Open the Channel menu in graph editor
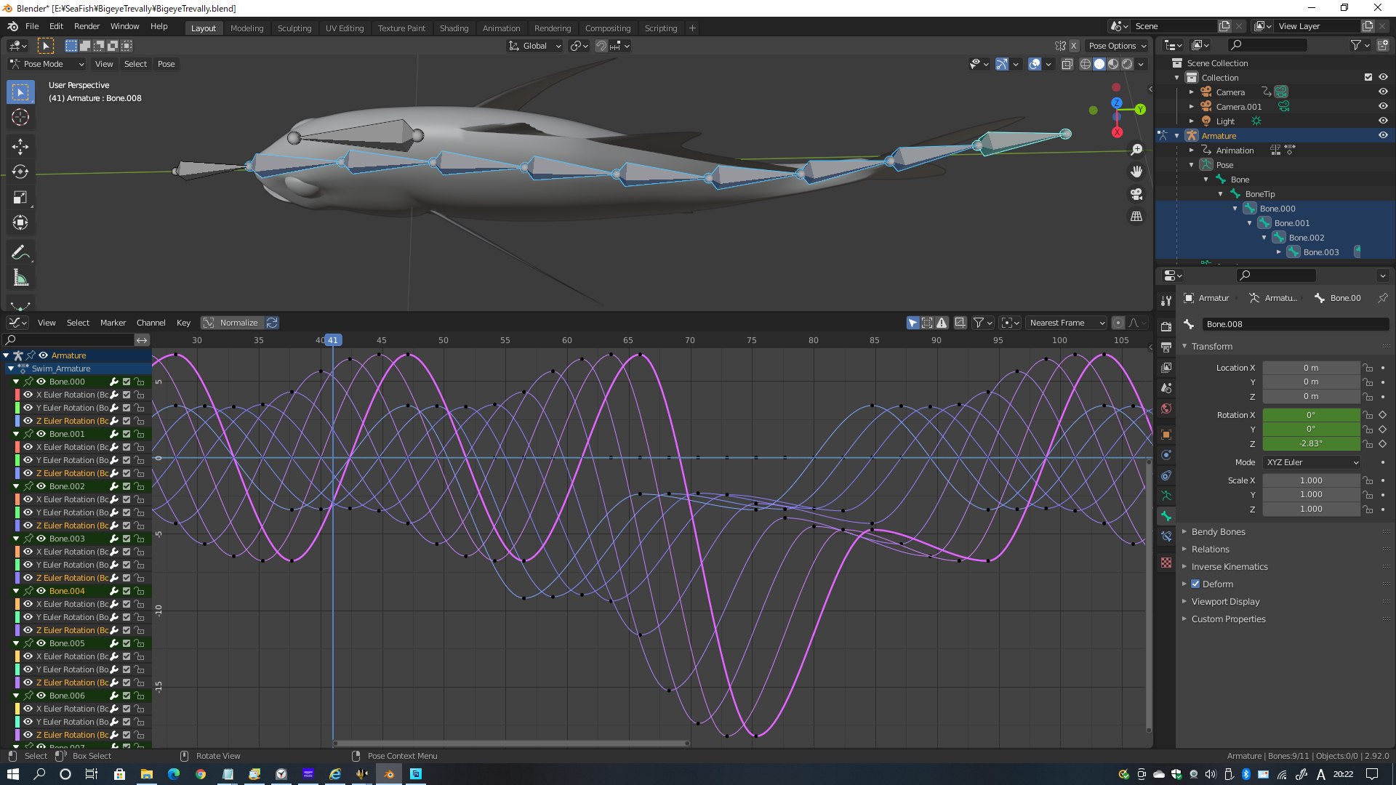The height and width of the screenshot is (785, 1396). click(151, 323)
